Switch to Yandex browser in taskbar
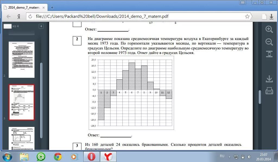The width and height of the screenshot is (278, 162). (x=108, y=157)
